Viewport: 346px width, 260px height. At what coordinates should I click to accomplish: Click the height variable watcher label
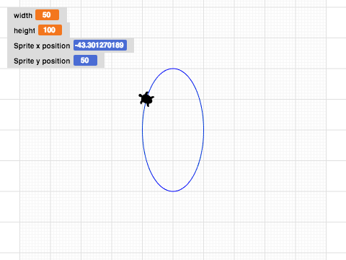[x=25, y=30]
